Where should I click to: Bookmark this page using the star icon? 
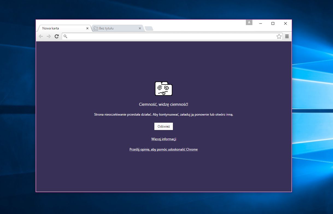tap(279, 36)
